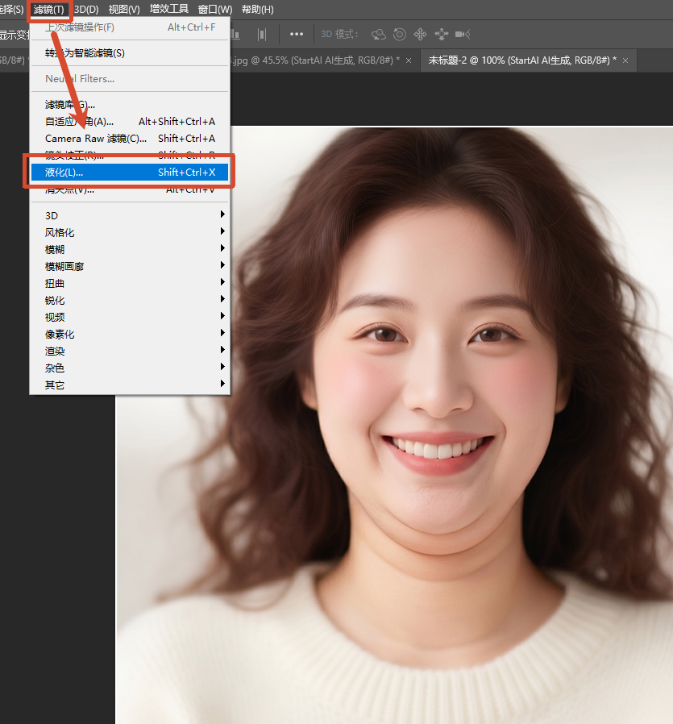The height and width of the screenshot is (724, 673).
Task: Select the 3D orbit camera icon
Action: point(378,34)
